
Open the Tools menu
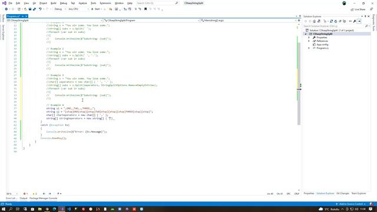(x=93, y=3)
